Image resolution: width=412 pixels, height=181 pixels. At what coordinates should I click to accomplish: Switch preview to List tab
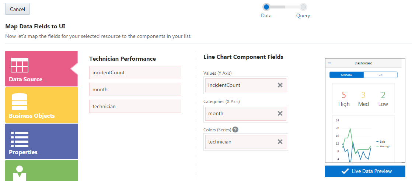(380, 75)
